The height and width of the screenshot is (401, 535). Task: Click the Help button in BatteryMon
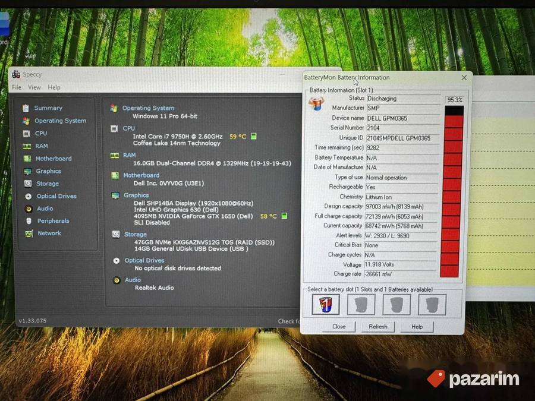417,327
